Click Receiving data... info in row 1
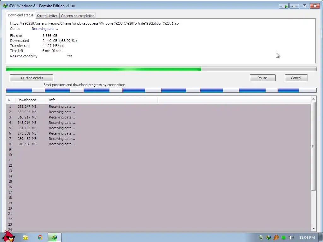 (62, 107)
